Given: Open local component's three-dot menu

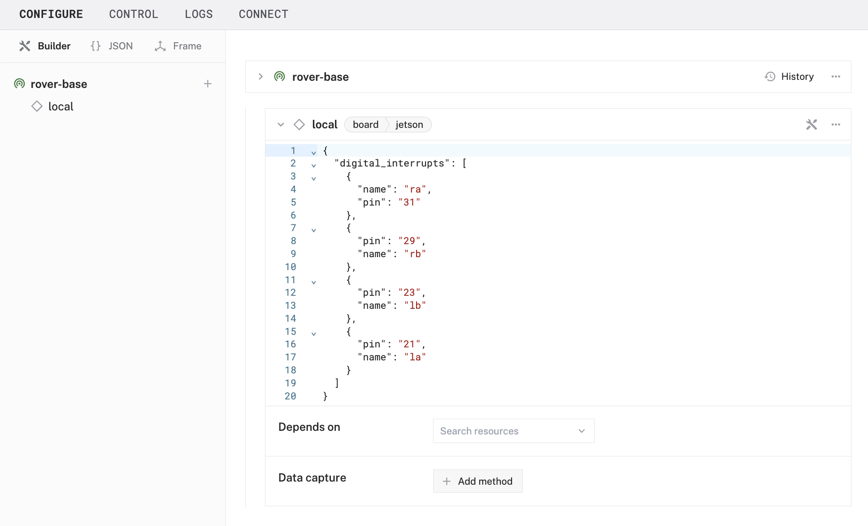Looking at the screenshot, I should 836,125.
